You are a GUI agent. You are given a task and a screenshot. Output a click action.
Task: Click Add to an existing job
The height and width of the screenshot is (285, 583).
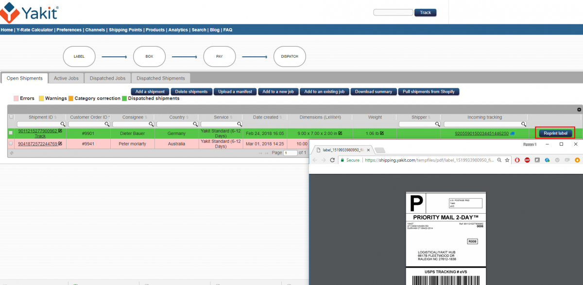coord(325,91)
